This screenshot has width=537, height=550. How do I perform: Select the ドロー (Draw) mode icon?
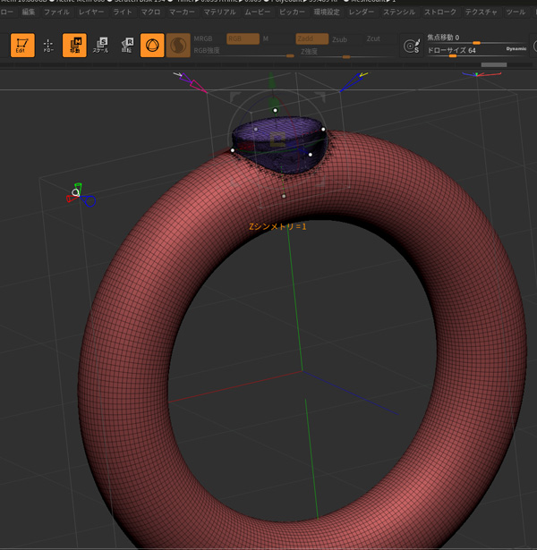[x=48, y=46]
